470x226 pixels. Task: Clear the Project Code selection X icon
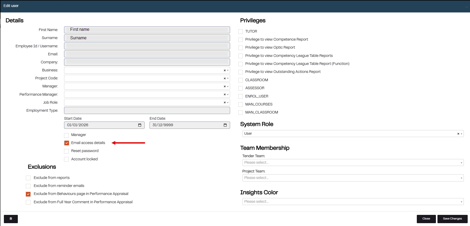click(225, 78)
